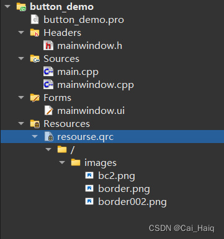This screenshot has width=224, height=239.
Task: Click the Forms folder pencil icon
Action: (35, 98)
